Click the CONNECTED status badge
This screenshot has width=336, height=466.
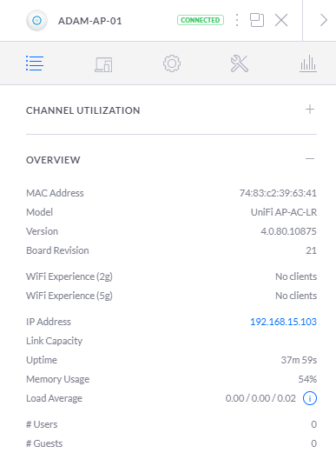click(x=201, y=20)
